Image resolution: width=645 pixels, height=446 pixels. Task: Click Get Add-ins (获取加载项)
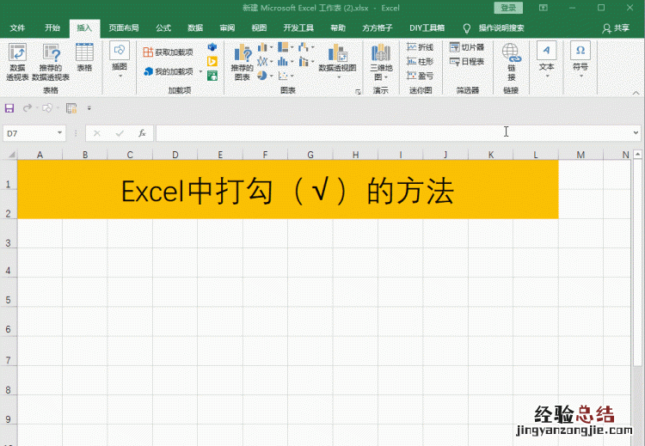169,52
